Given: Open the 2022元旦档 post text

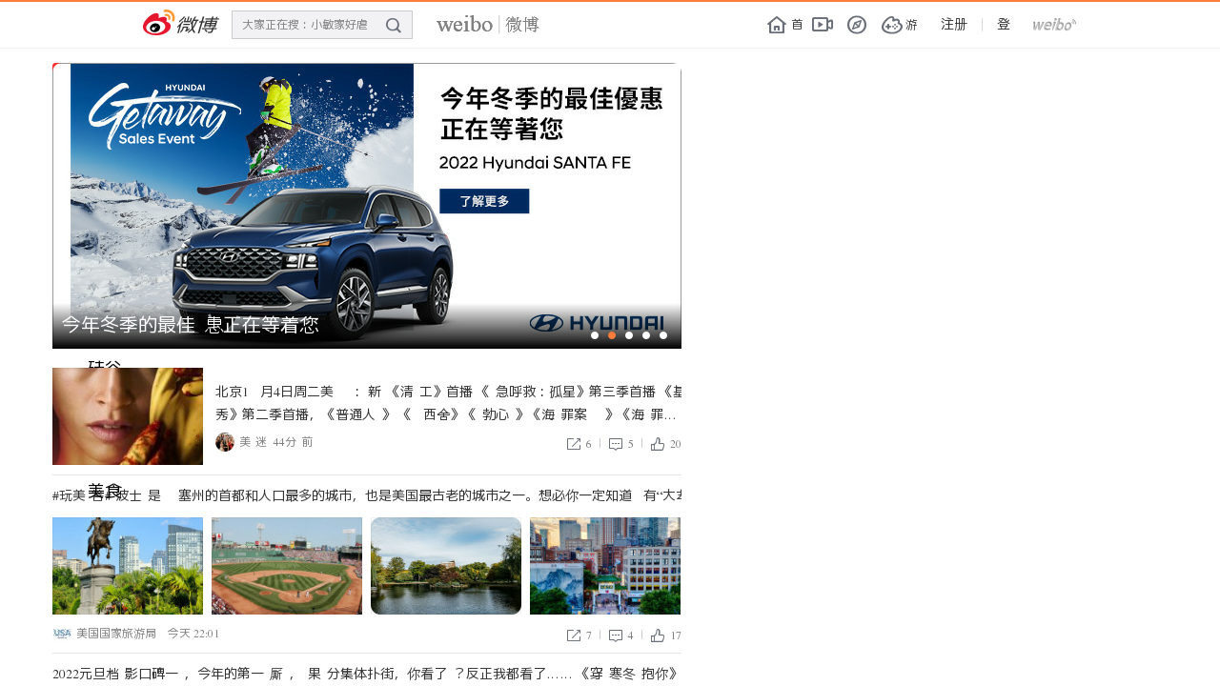Looking at the screenshot, I should (x=367, y=675).
